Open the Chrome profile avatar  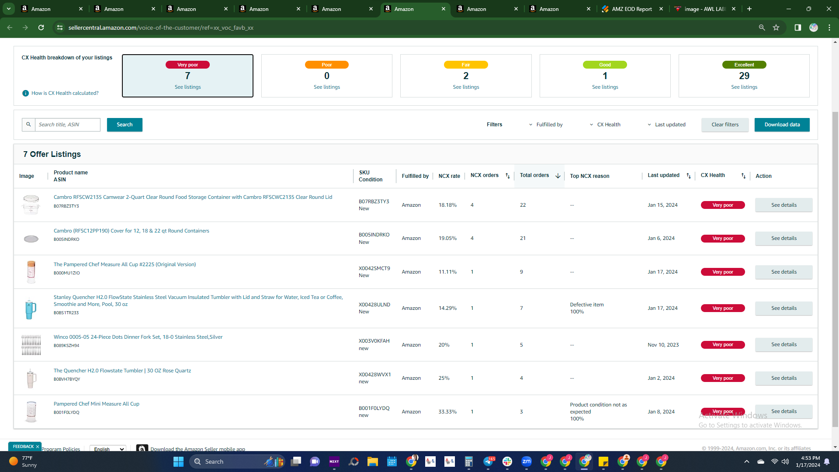tap(814, 28)
